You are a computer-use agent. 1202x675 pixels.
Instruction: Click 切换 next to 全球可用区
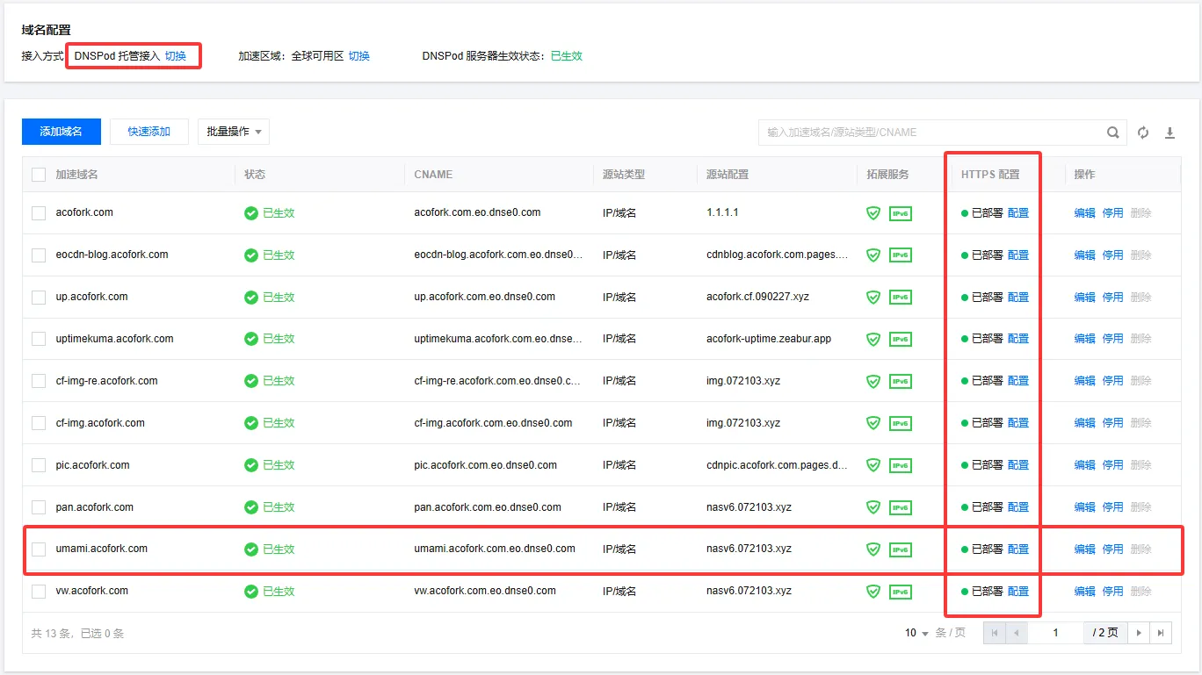(359, 56)
